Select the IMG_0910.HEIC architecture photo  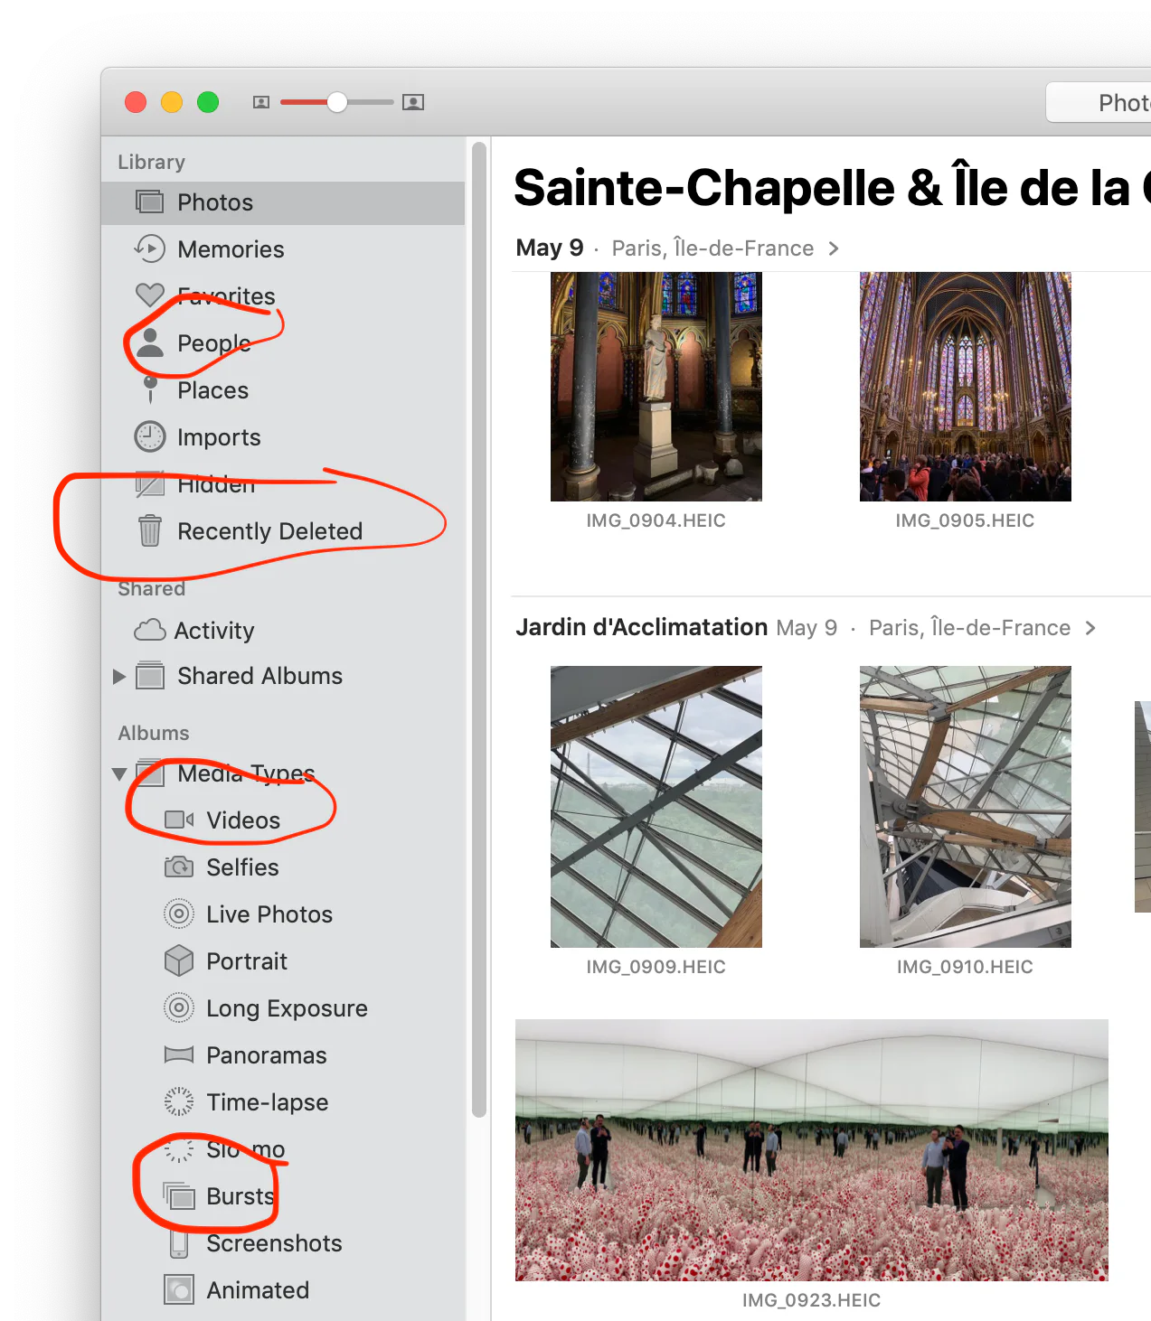[966, 807]
